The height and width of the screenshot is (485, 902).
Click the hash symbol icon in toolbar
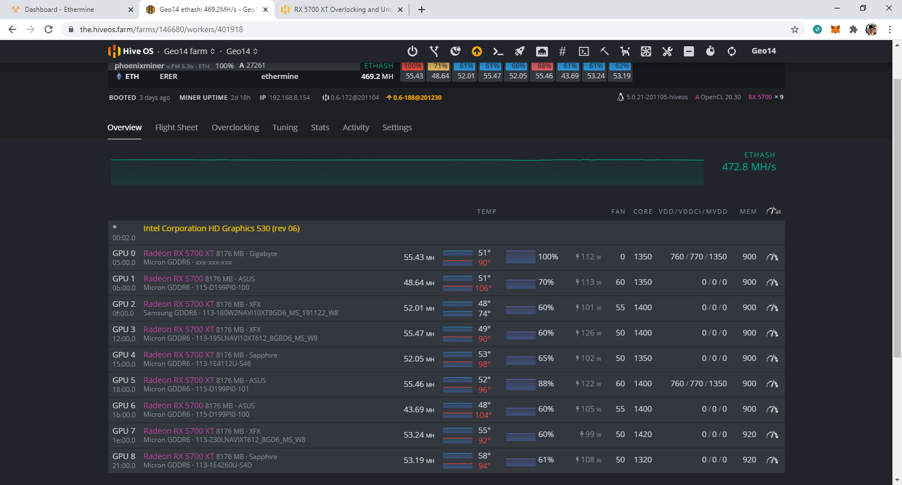pyautogui.click(x=562, y=51)
